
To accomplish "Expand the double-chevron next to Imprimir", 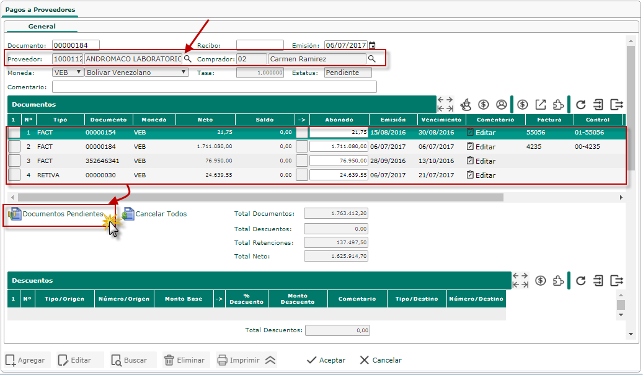I will [270, 360].
